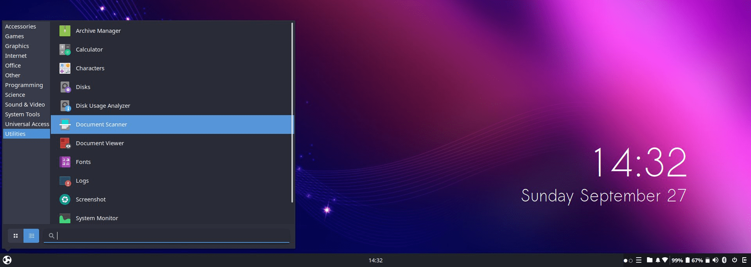The height and width of the screenshot is (267, 751).
Task: Open the Characters app
Action: 90,68
